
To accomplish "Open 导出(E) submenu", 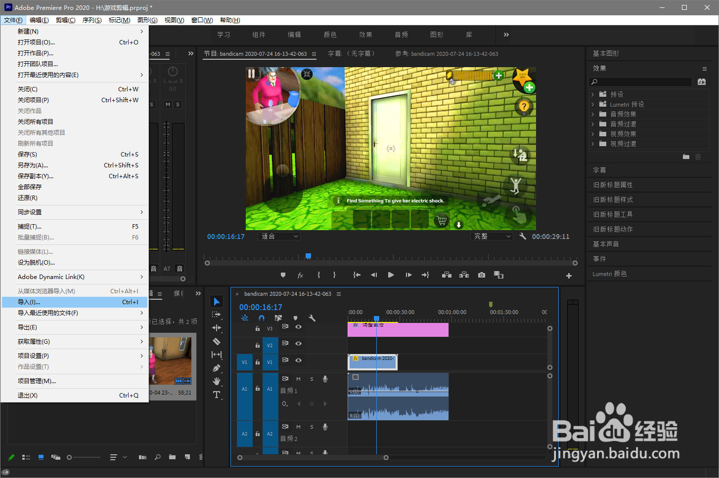I will (x=75, y=327).
